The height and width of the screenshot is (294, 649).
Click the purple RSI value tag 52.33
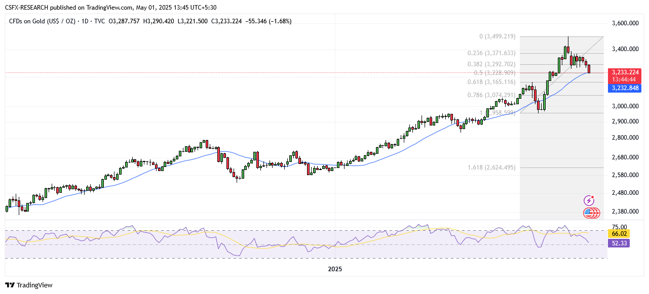click(620, 243)
